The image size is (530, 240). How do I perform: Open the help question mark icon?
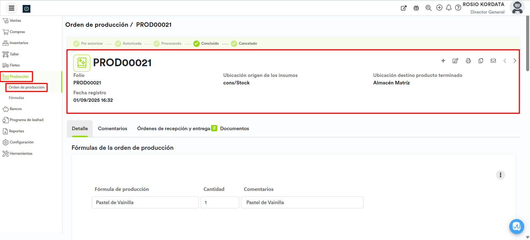pos(458,8)
